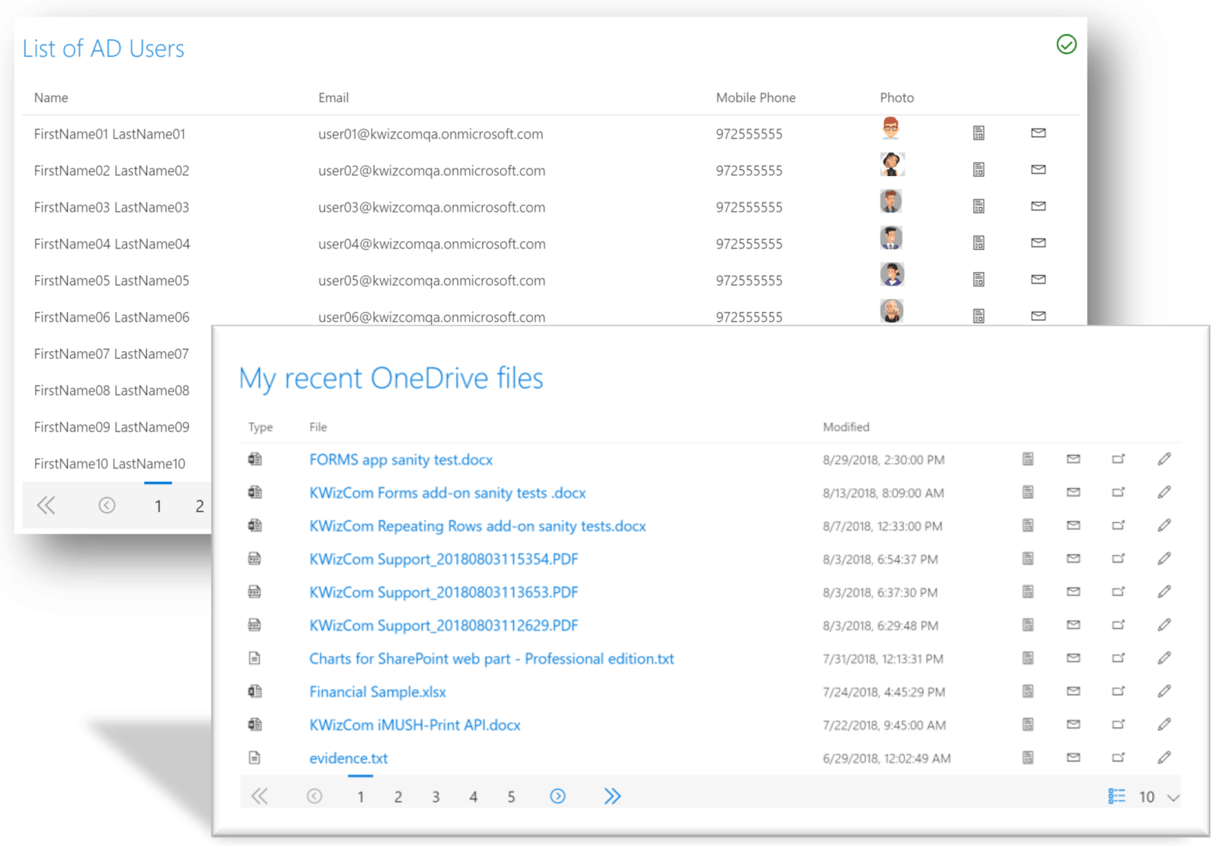Select the list view icon near page size selector
1223x846 pixels.
point(1116,796)
